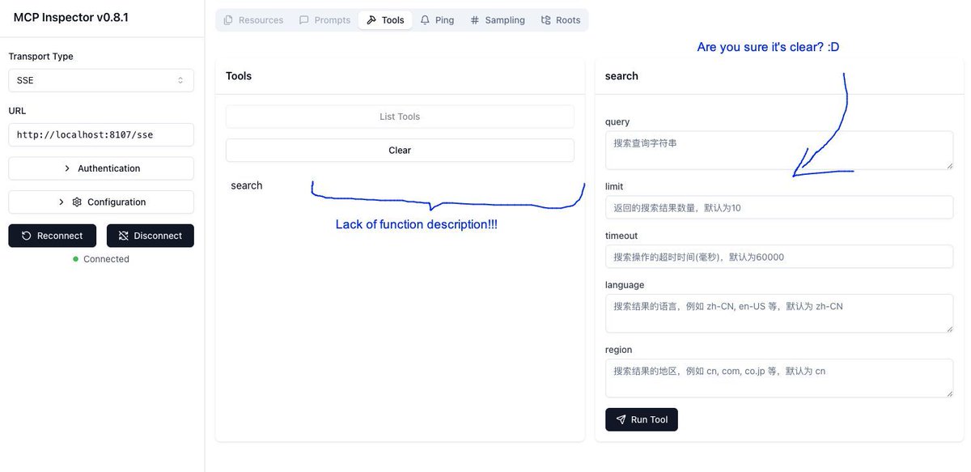This screenshot has width=971, height=472.
Task: Click the query field label
Action: 617,121
